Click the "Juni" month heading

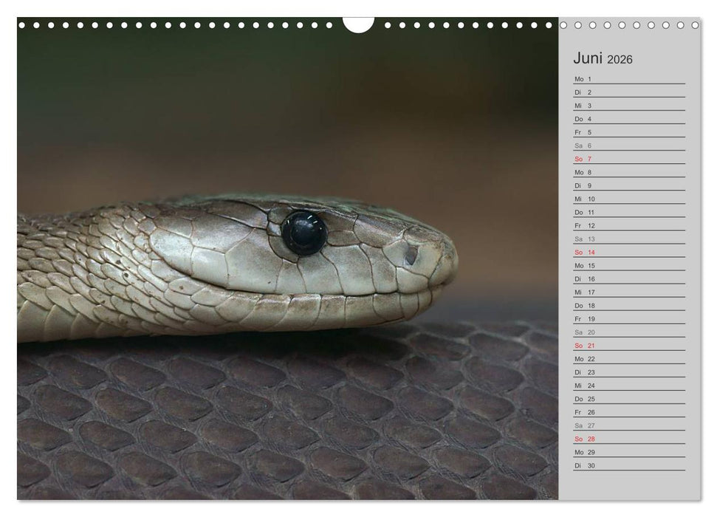[x=589, y=58]
